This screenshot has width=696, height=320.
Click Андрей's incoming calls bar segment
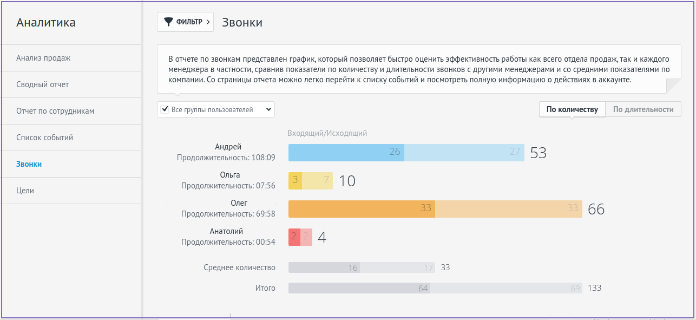pyautogui.click(x=346, y=152)
